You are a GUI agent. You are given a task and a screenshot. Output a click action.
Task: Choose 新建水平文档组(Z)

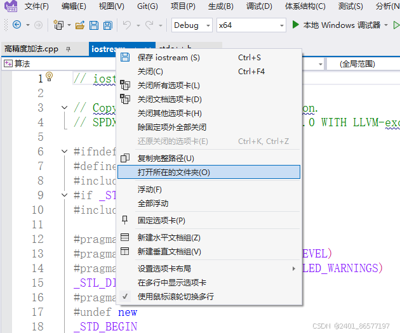coord(209,238)
